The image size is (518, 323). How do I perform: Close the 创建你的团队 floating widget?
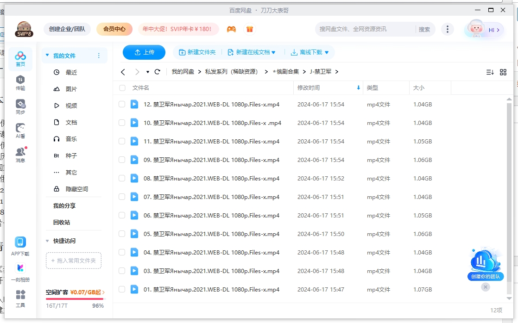[x=485, y=287]
